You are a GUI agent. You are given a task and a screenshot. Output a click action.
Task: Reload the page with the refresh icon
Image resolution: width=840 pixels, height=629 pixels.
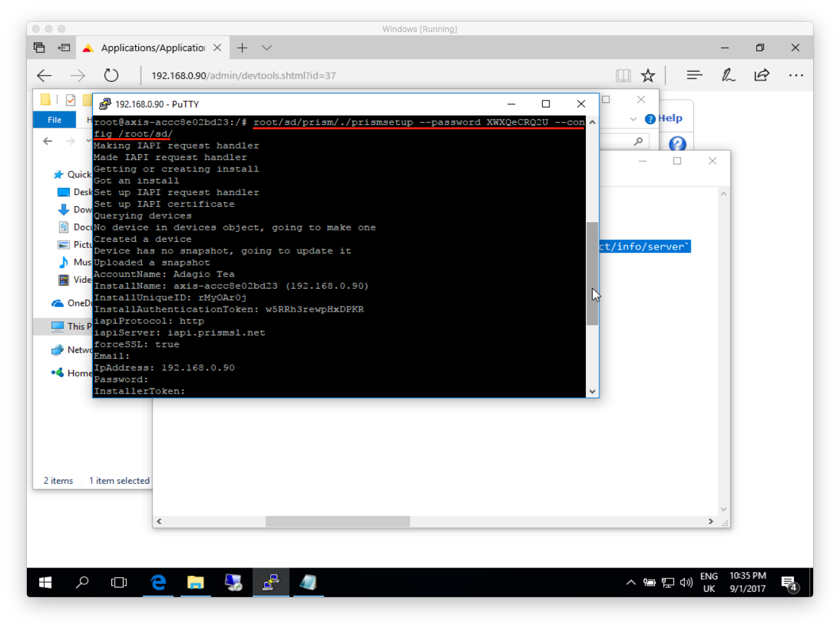pos(111,76)
